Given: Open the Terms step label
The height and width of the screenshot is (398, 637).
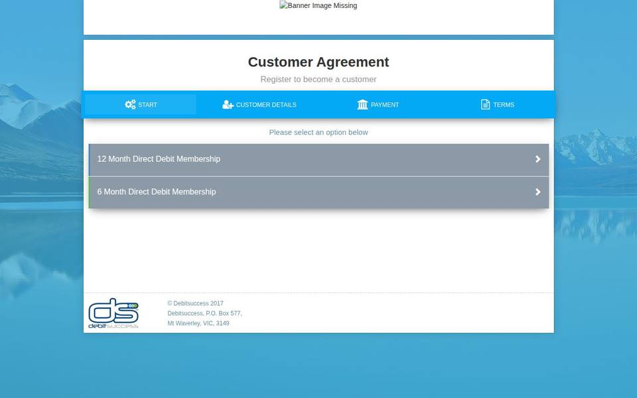Looking at the screenshot, I should click(x=504, y=105).
